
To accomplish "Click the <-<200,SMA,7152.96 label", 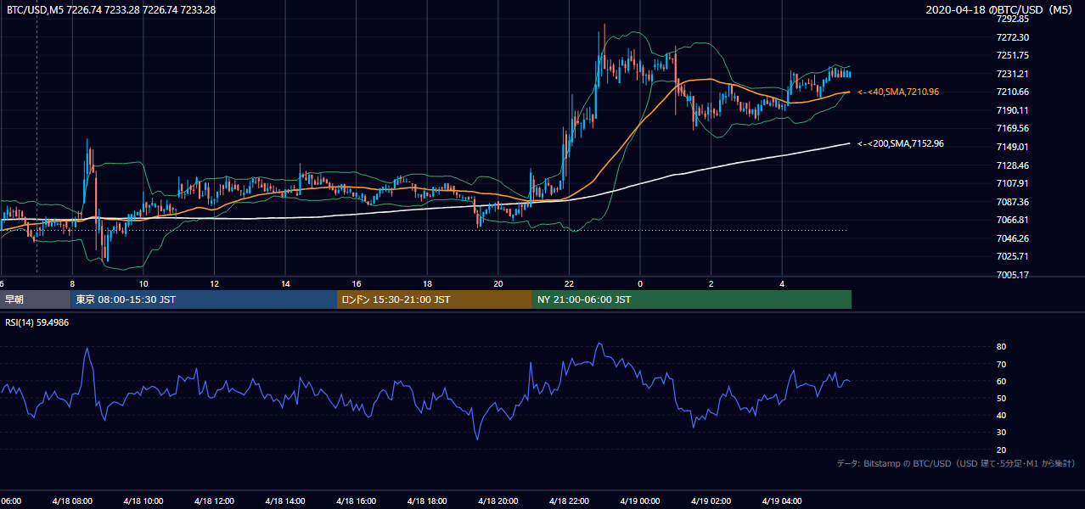I will tap(901, 143).
